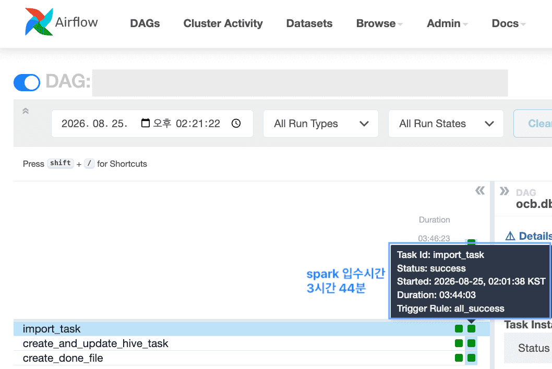Collapse the grid panel with the double-left arrows

tap(480, 191)
